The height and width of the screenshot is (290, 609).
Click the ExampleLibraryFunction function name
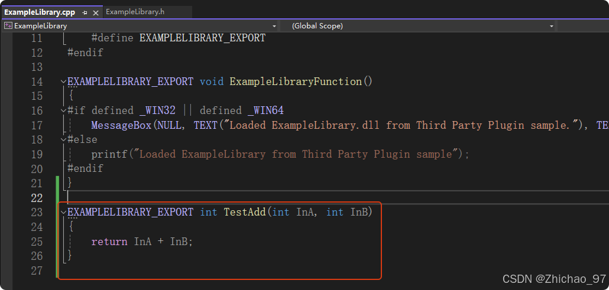point(295,82)
